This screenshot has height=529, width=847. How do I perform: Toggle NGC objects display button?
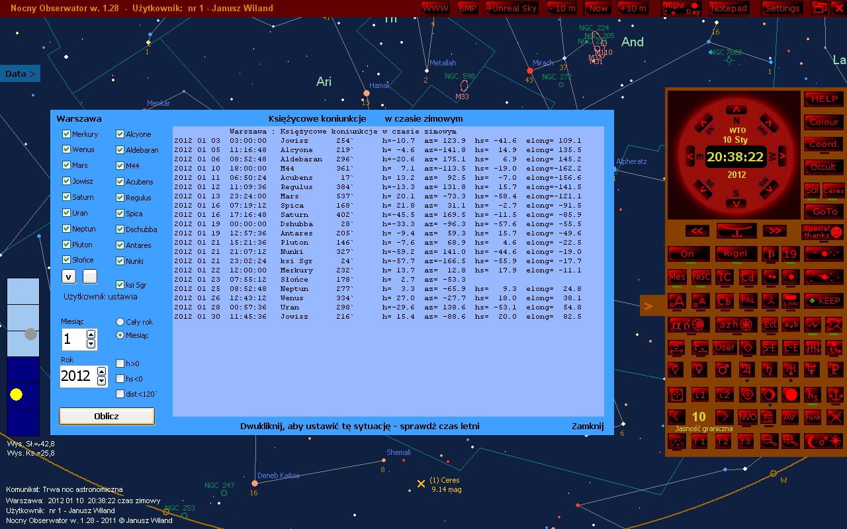701,278
